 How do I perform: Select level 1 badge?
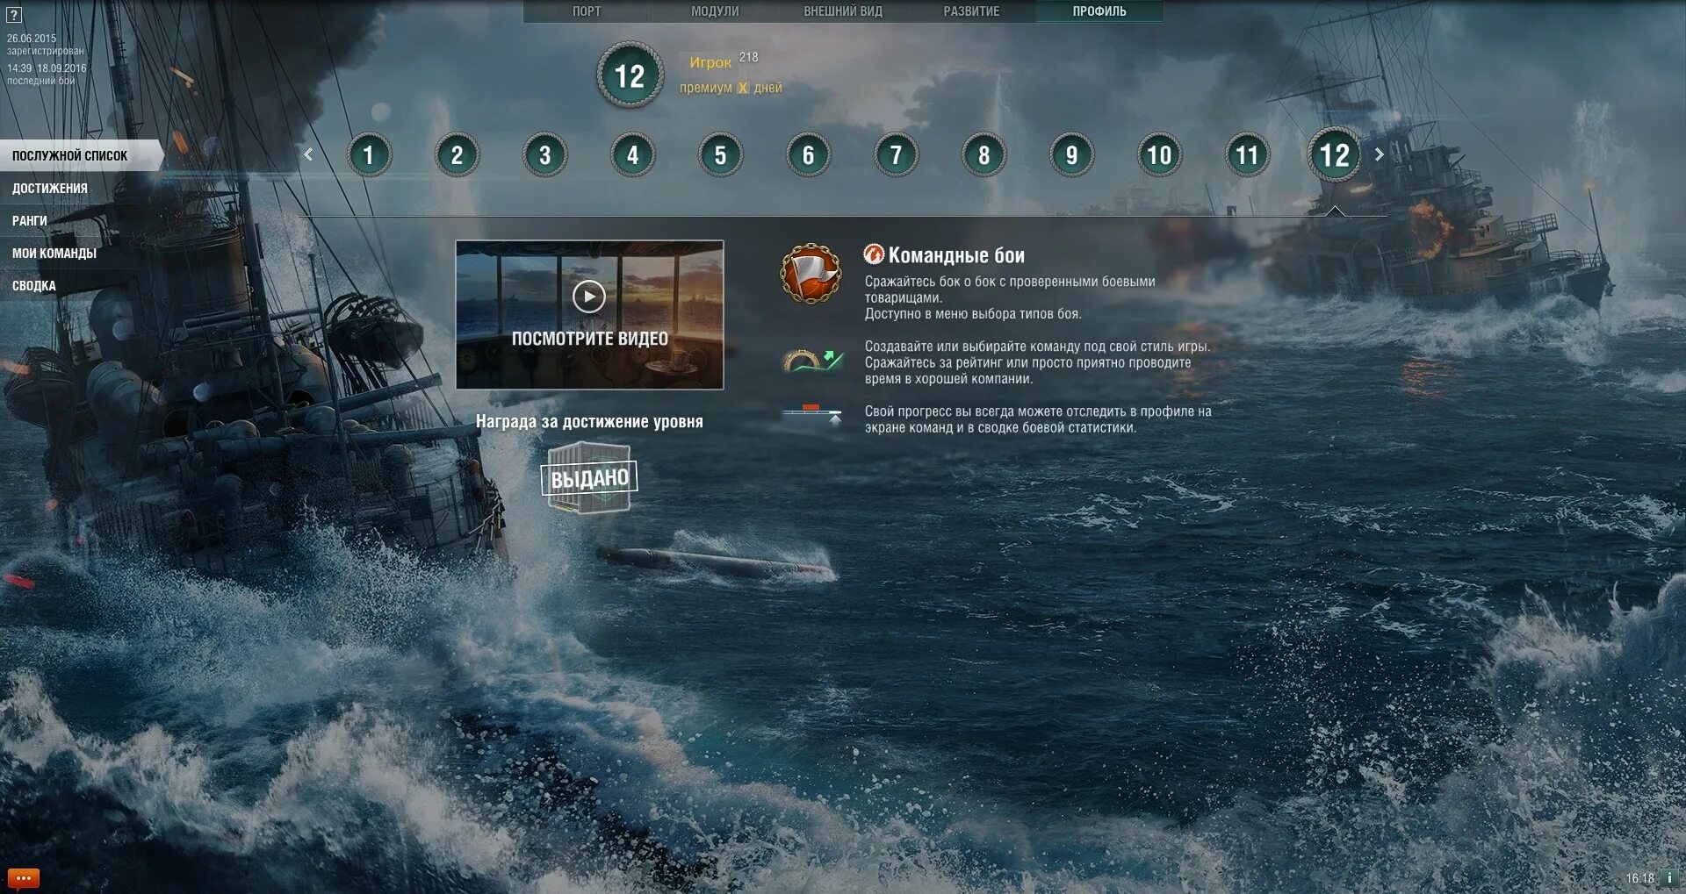click(369, 155)
